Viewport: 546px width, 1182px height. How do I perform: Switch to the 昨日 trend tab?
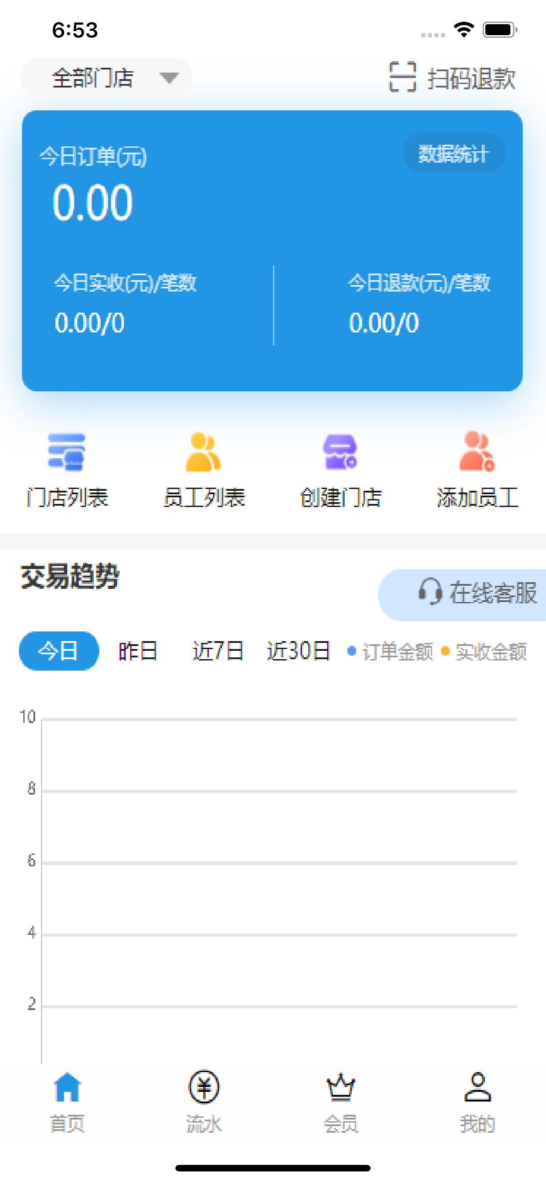coord(138,651)
